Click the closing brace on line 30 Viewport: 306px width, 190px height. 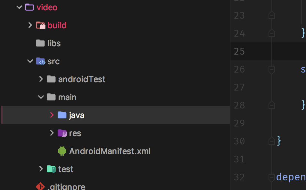[279, 141]
